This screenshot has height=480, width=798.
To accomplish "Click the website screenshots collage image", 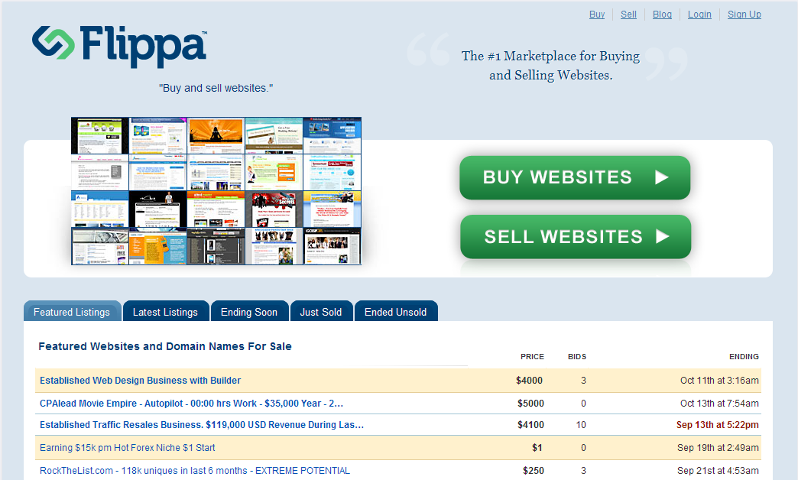I will tap(216, 191).
